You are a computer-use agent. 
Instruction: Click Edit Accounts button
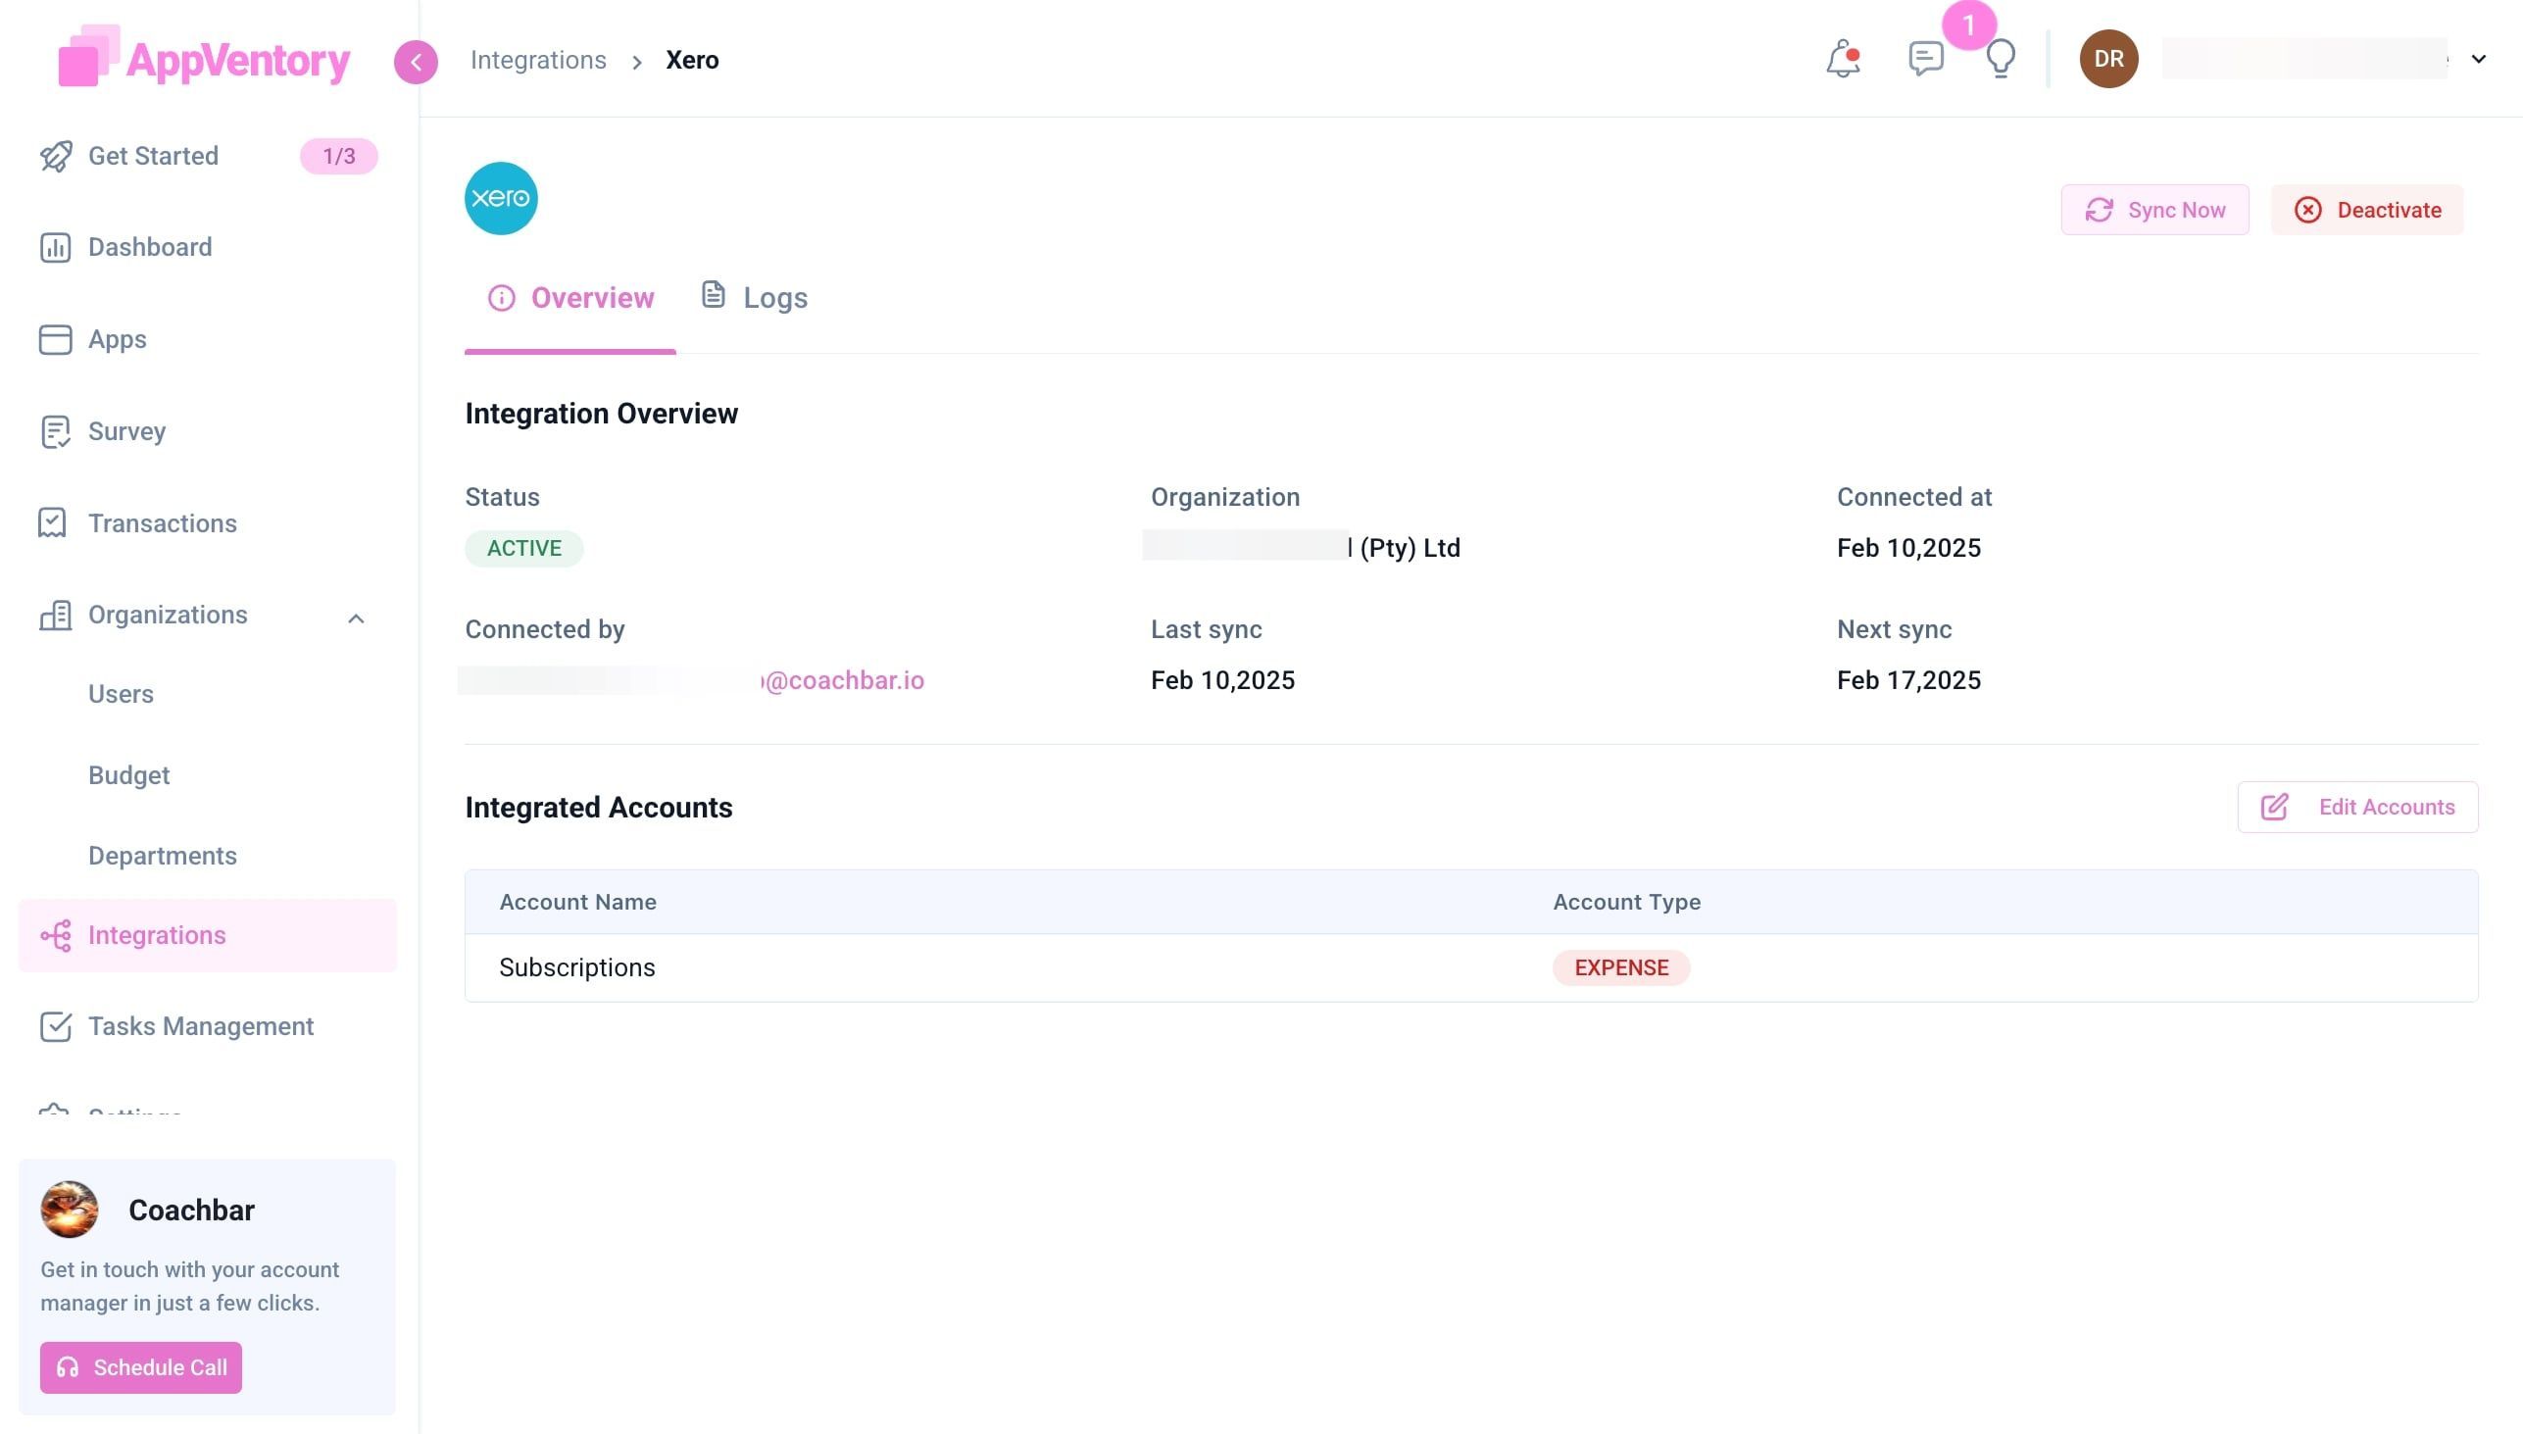(2356, 807)
